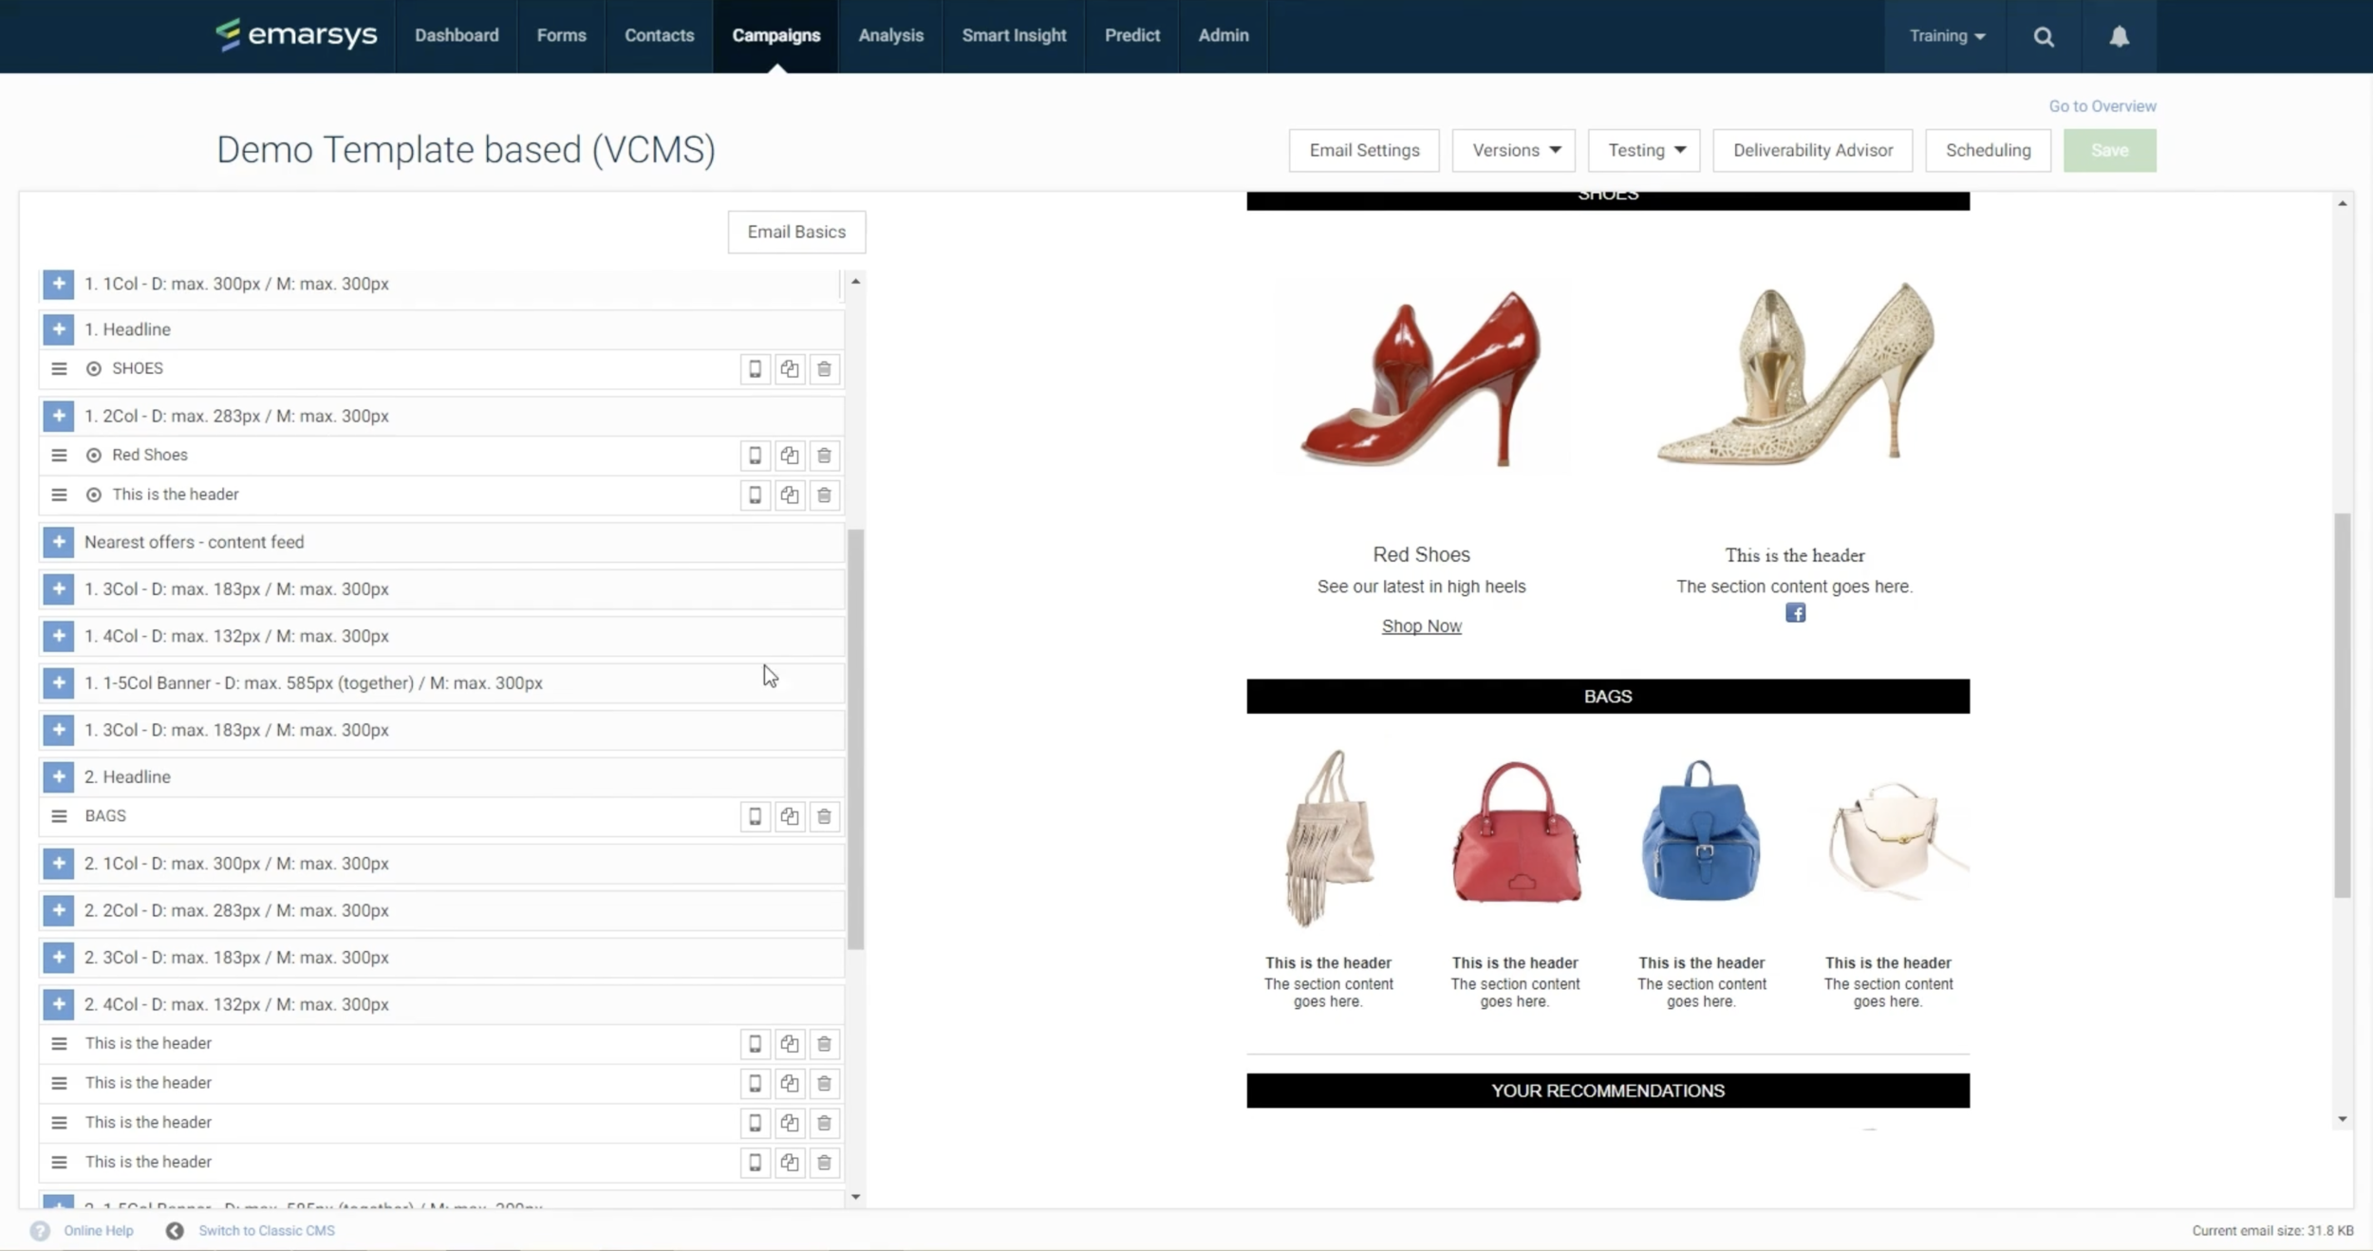The width and height of the screenshot is (2373, 1251).
Task: Click the notifications bell icon
Action: pos(2119,36)
